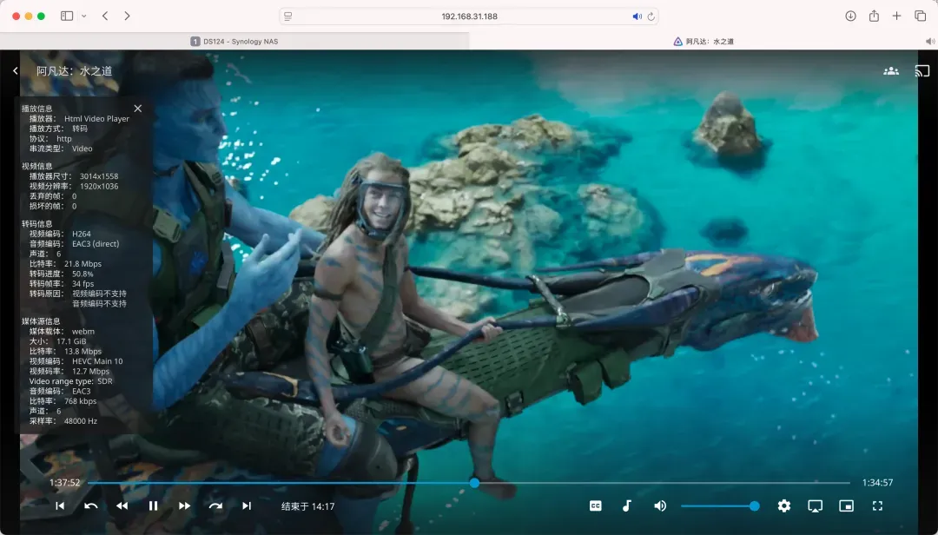Go forward in Safari history
The width and height of the screenshot is (938, 535).
coord(127,17)
